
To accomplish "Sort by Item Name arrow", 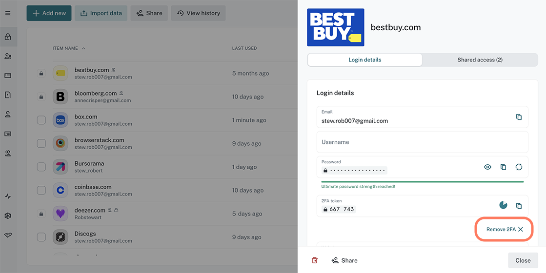I will pyautogui.click(x=83, y=48).
